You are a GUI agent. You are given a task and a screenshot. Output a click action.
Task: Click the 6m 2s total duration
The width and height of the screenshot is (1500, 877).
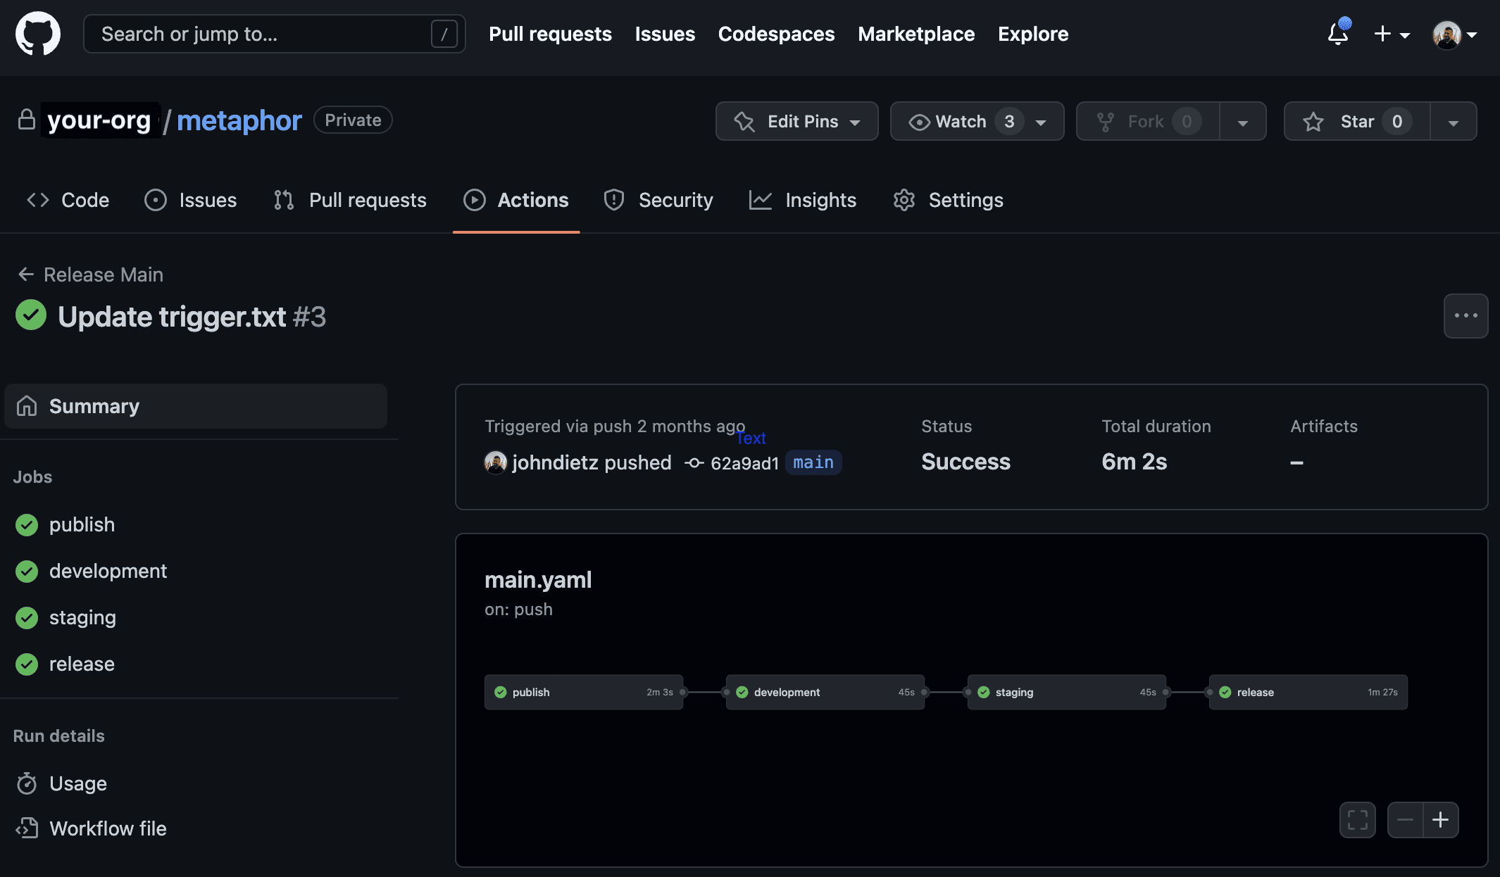(1134, 462)
